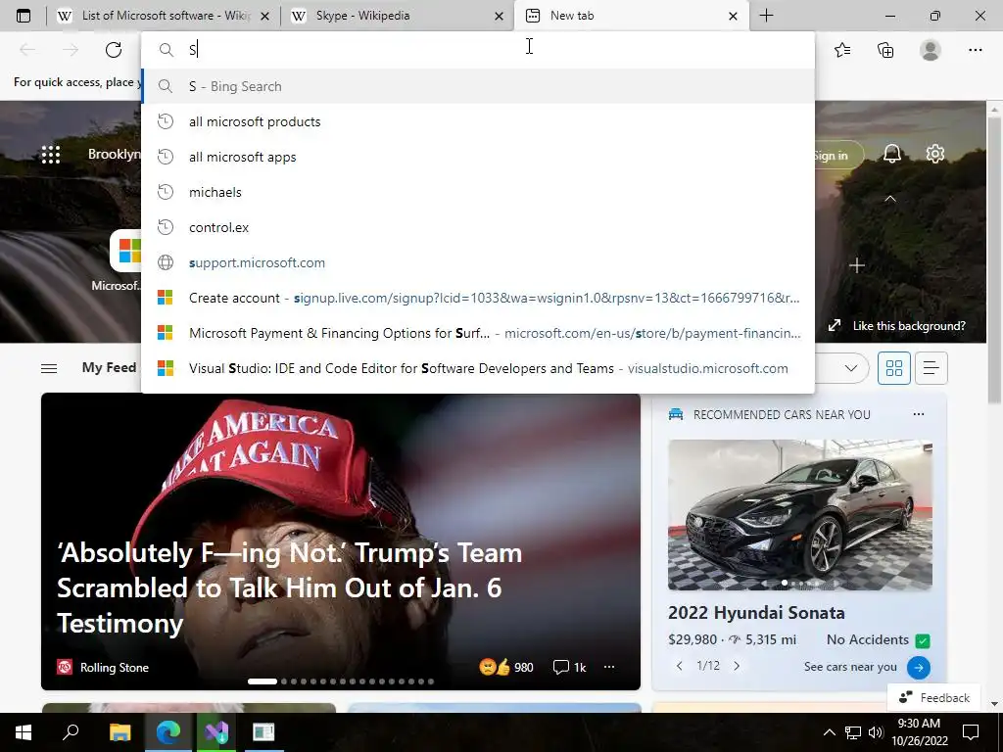Open Settings and more ellipsis menu

[x=975, y=50]
